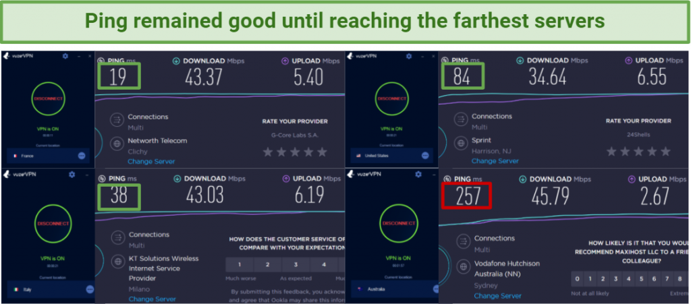Open settings gear in the Australia VPN window
This screenshot has height=304, width=691.
click(x=418, y=175)
